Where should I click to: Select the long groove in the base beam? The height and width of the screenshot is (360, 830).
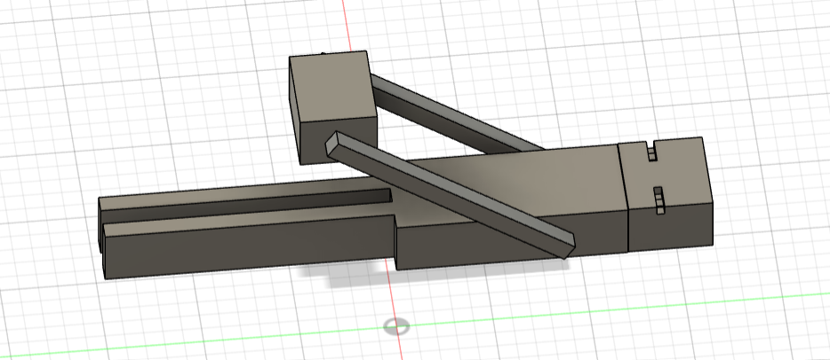tap(246, 206)
